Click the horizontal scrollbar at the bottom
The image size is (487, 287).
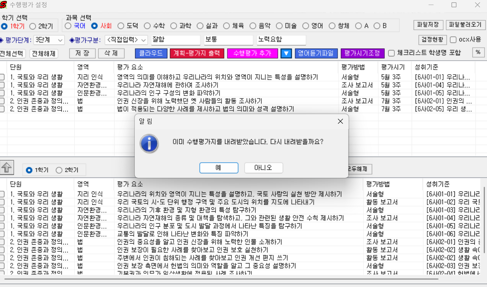coord(219,279)
